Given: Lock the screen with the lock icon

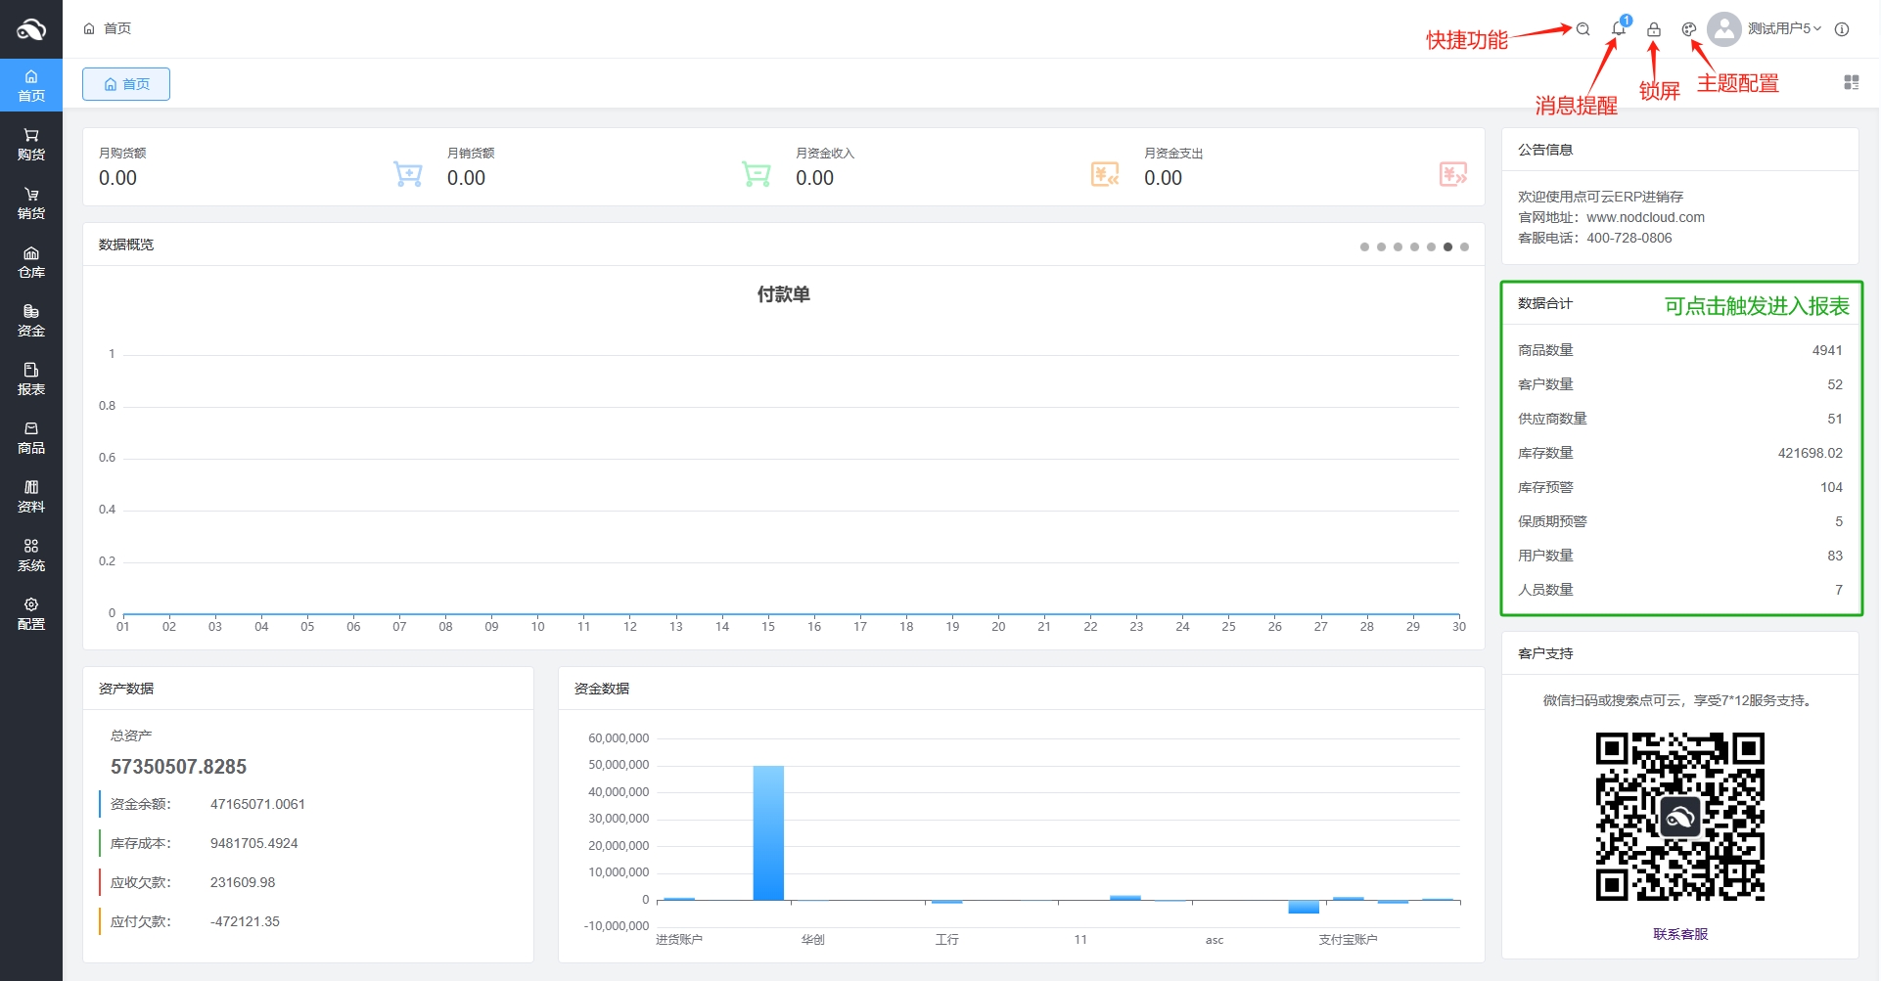Looking at the screenshot, I should click(1654, 29).
